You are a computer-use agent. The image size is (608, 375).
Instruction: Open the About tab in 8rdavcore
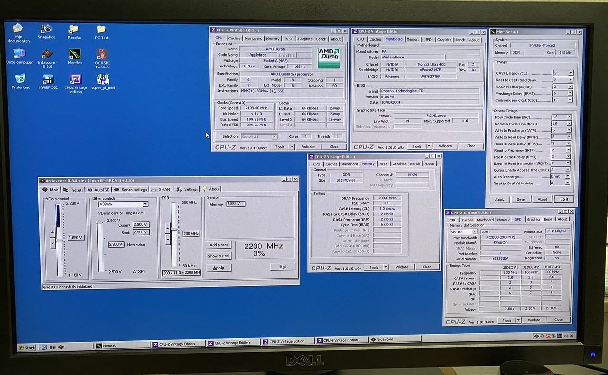click(x=211, y=189)
